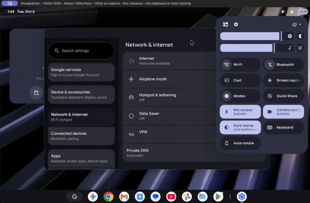Screen dimensions: 310x203
Task: Open Settings via the gear in quick settings
Action: [x=236, y=24]
